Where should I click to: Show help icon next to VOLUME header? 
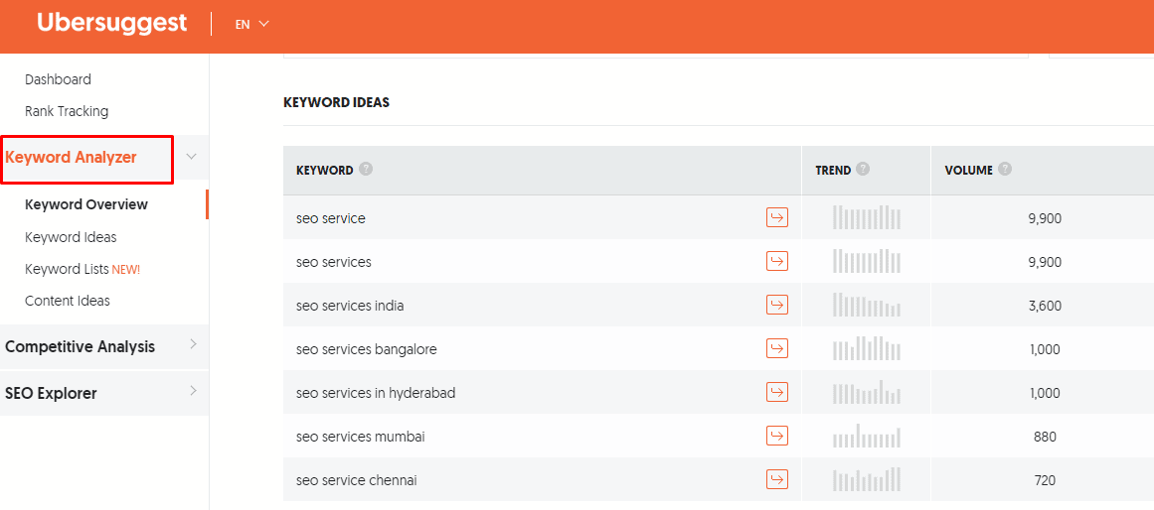1005,169
